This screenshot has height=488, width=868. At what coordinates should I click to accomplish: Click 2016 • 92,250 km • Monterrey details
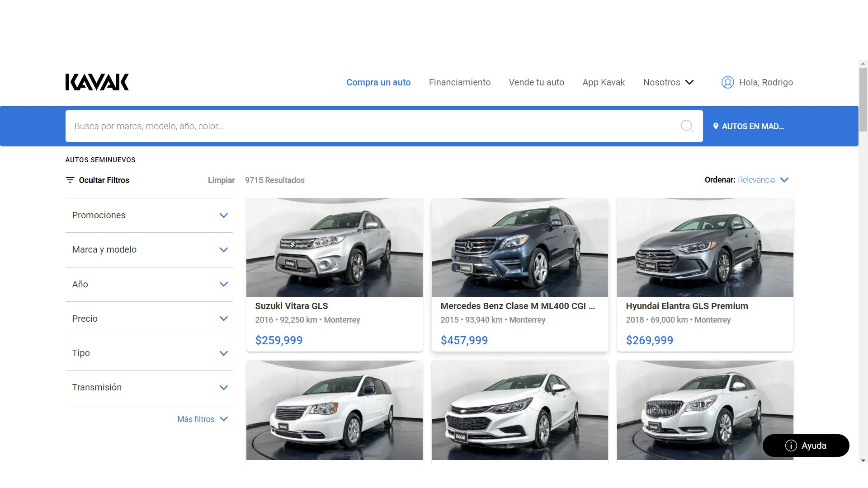coord(307,320)
